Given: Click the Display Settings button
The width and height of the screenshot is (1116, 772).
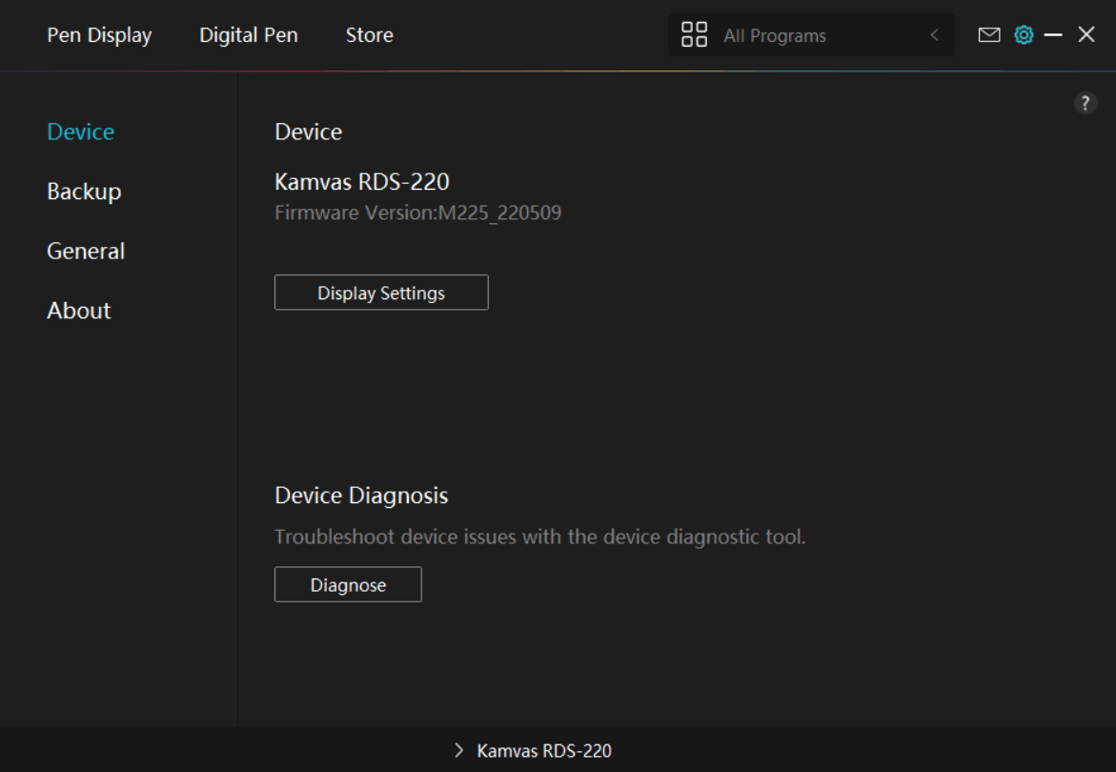Looking at the screenshot, I should 381,293.
